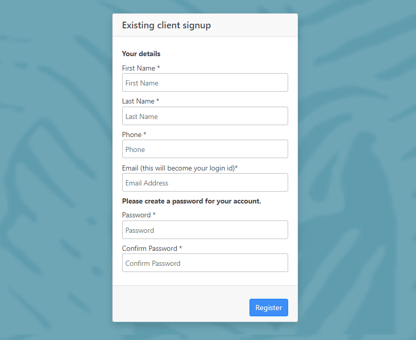Screen dimensions: 416x340
Task: Click the "Last Name *" label
Action: [140, 101]
